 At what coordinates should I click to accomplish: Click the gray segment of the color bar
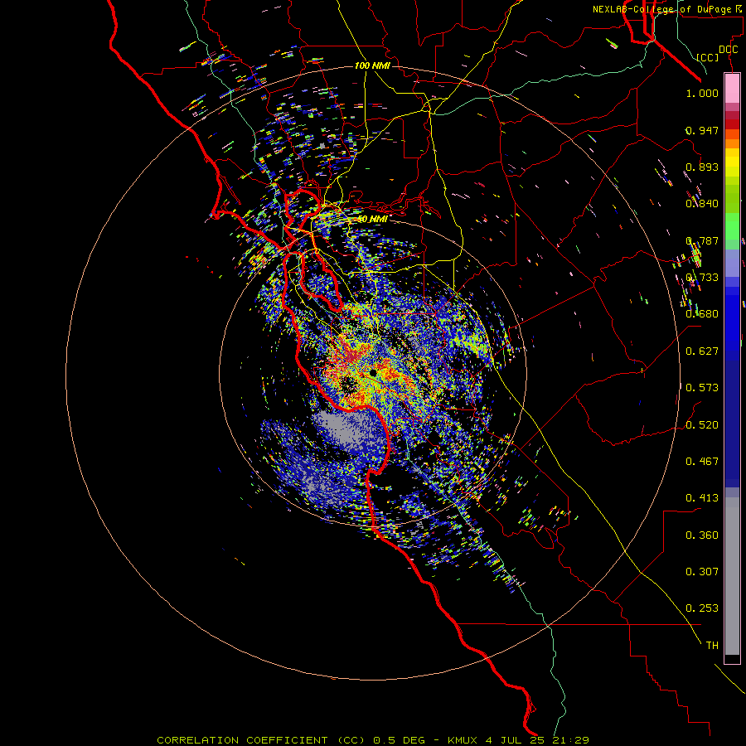[x=732, y=576]
